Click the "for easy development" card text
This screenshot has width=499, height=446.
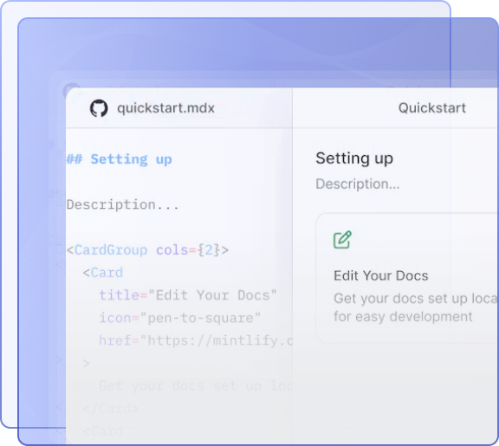(403, 316)
